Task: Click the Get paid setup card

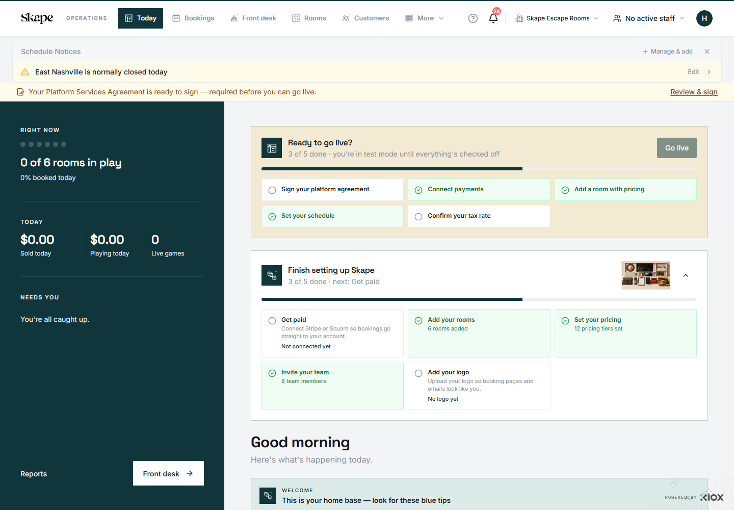Action: pos(332,333)
